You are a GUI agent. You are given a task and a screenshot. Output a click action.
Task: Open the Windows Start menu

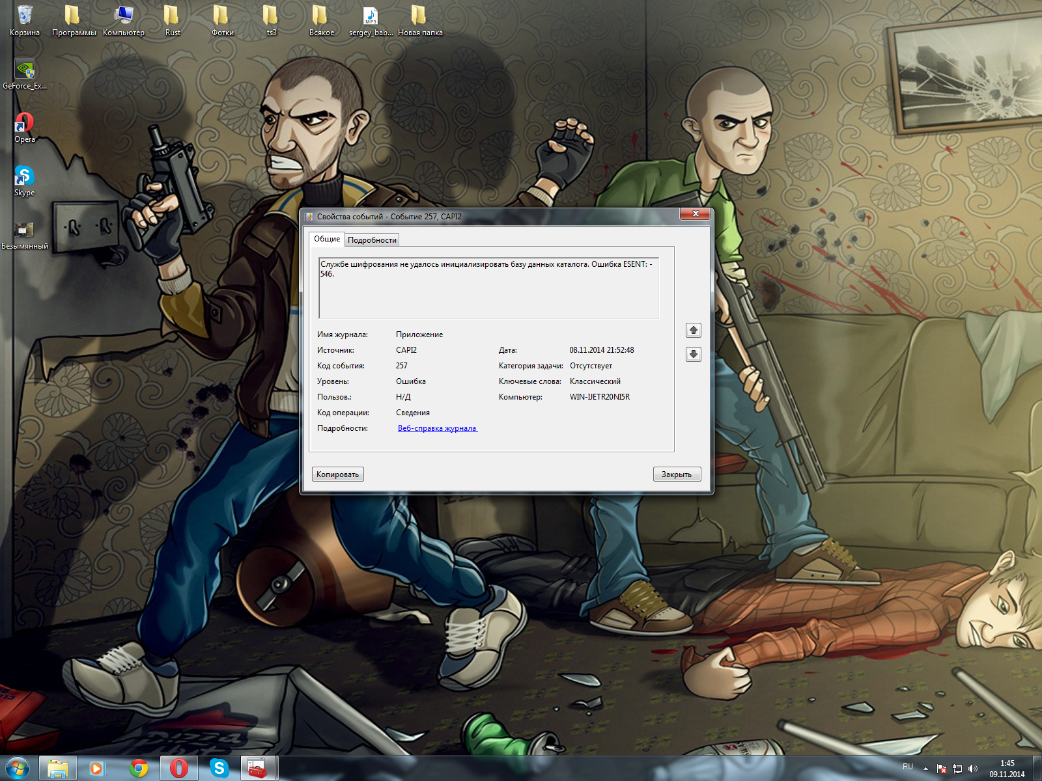point(18,768)
